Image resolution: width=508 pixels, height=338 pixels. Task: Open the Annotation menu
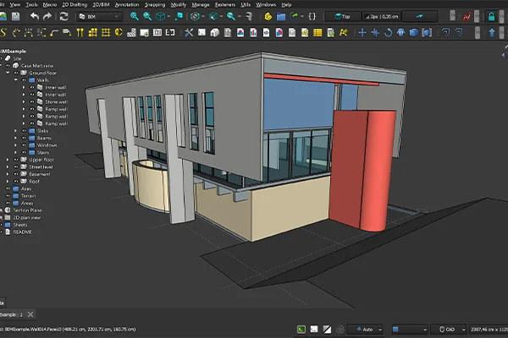(127, 4)
